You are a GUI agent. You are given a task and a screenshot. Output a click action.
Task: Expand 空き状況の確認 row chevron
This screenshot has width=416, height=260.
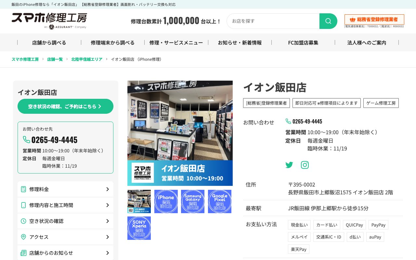click(108, 221)
